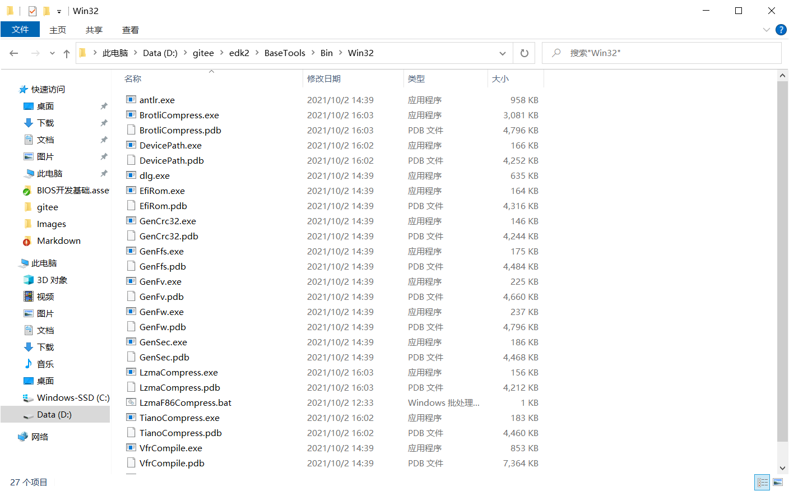789x491 pixels.
Task: Click the Refresh icon next to address bar
Action: [525, 53]
